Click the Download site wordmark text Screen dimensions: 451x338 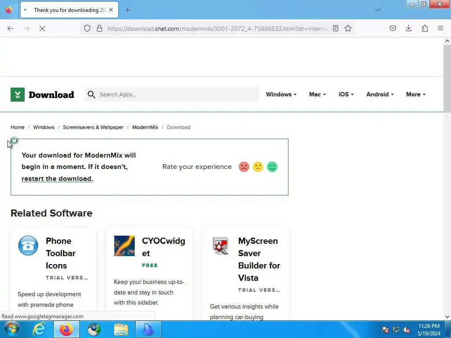(52, 95)
